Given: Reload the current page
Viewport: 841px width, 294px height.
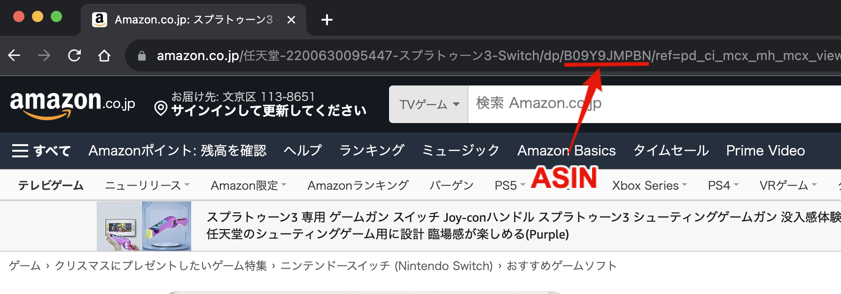Looking at the screenshot, I should [x=75, y=55].
